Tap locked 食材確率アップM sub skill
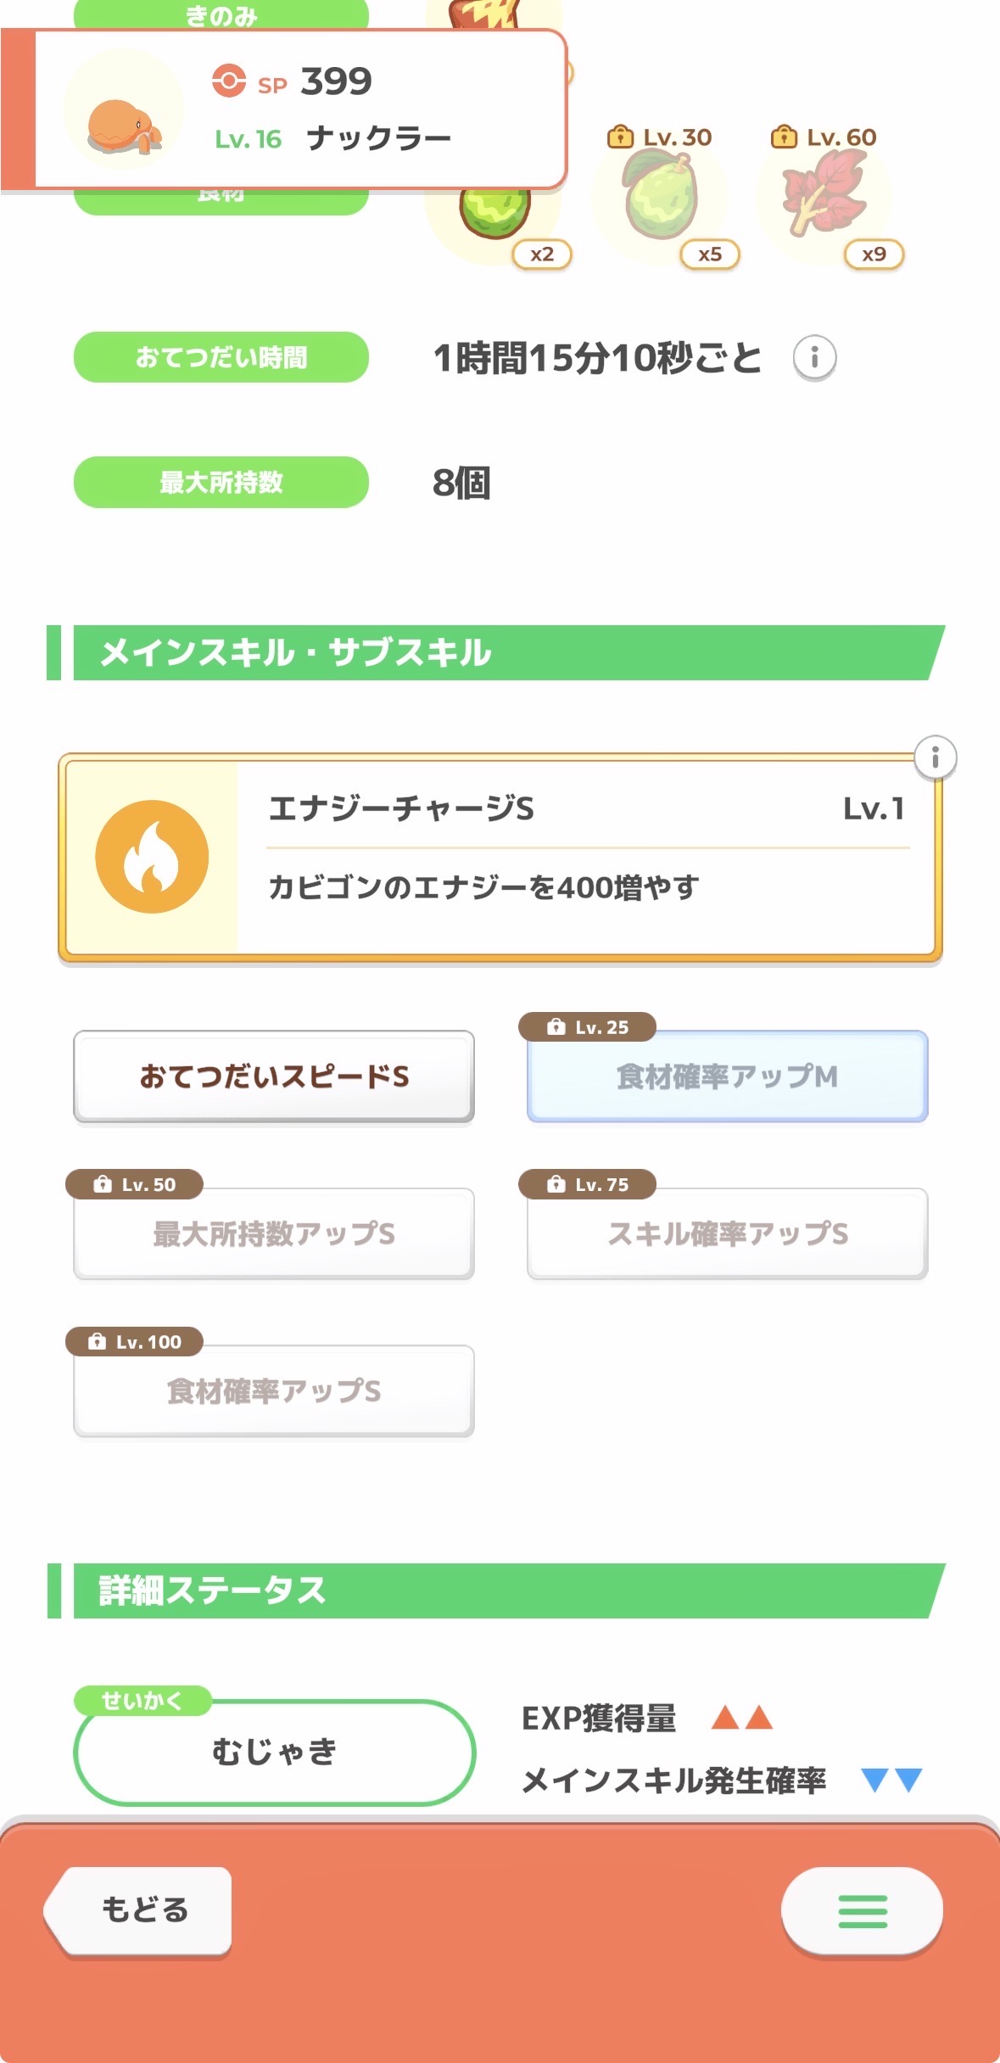This screenshot has height=2063, width=1000. coord(727,1076)
